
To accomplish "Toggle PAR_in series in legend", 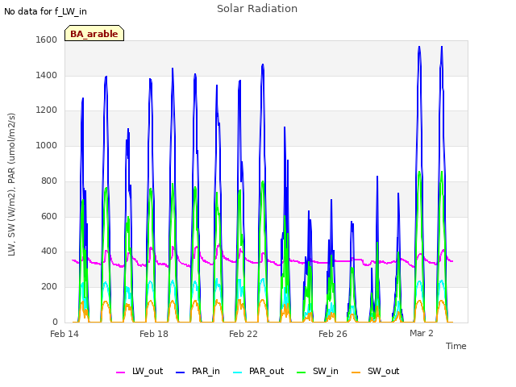I will tap(198, 371).
